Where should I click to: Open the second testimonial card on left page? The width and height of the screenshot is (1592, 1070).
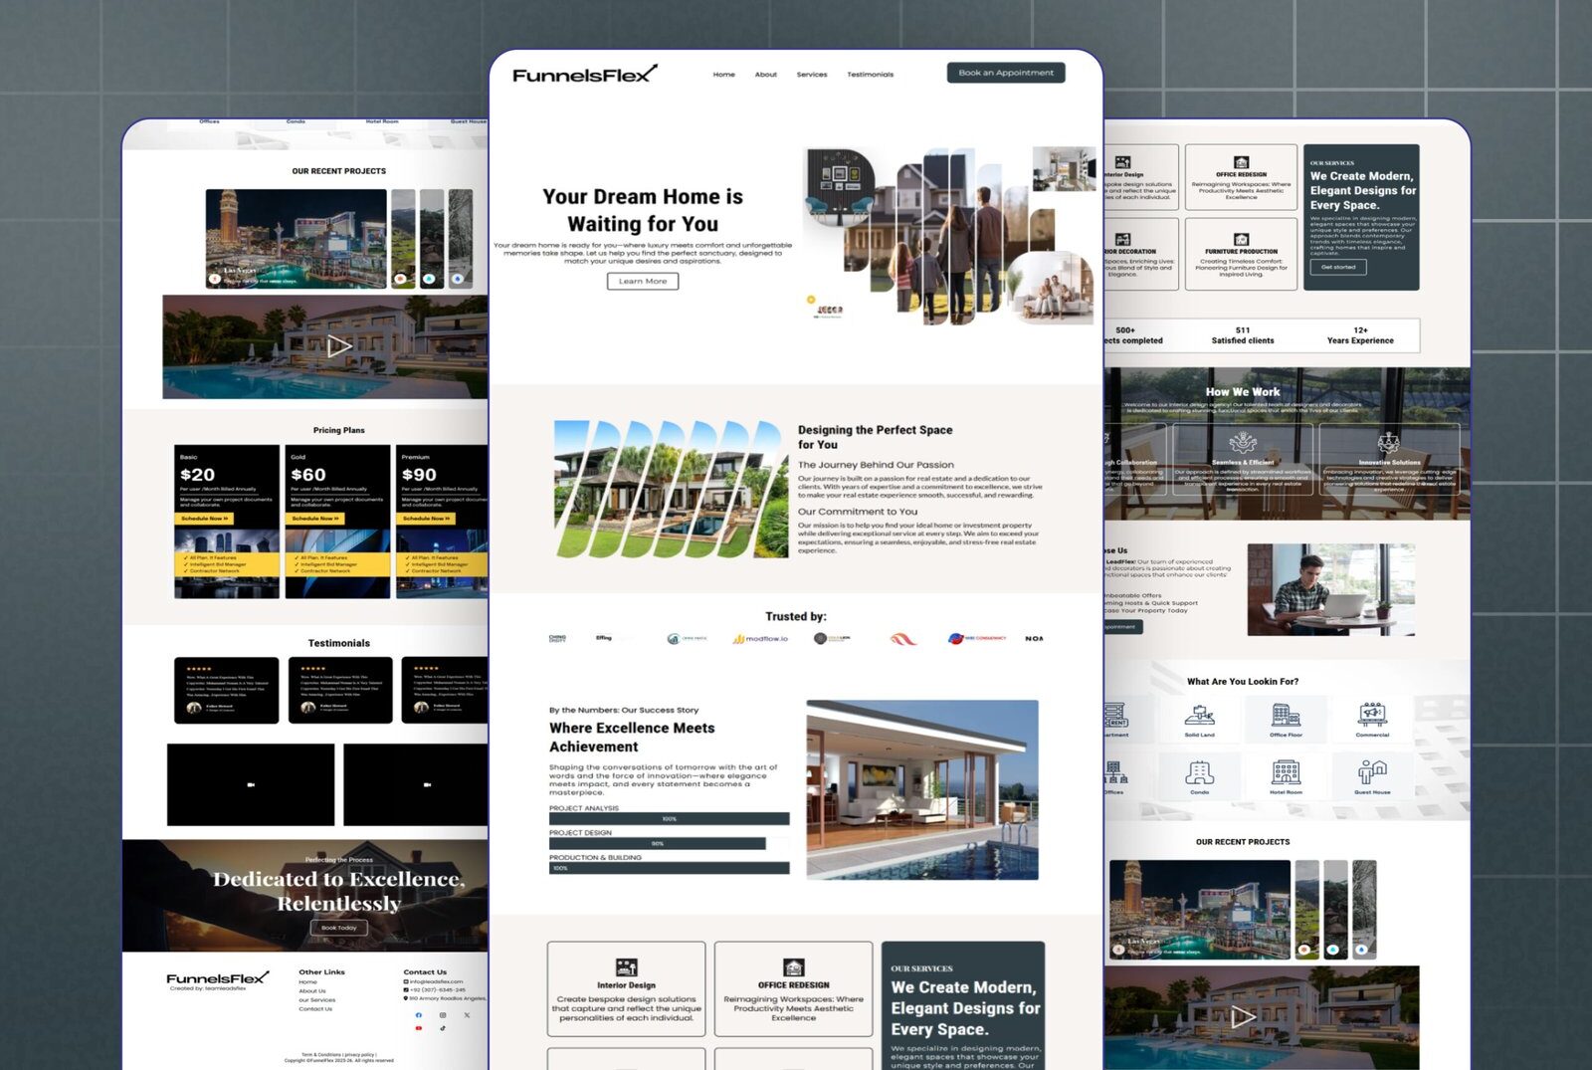click(340, 690)
